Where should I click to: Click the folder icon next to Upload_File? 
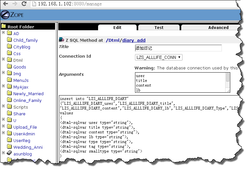tap(10, 127)
